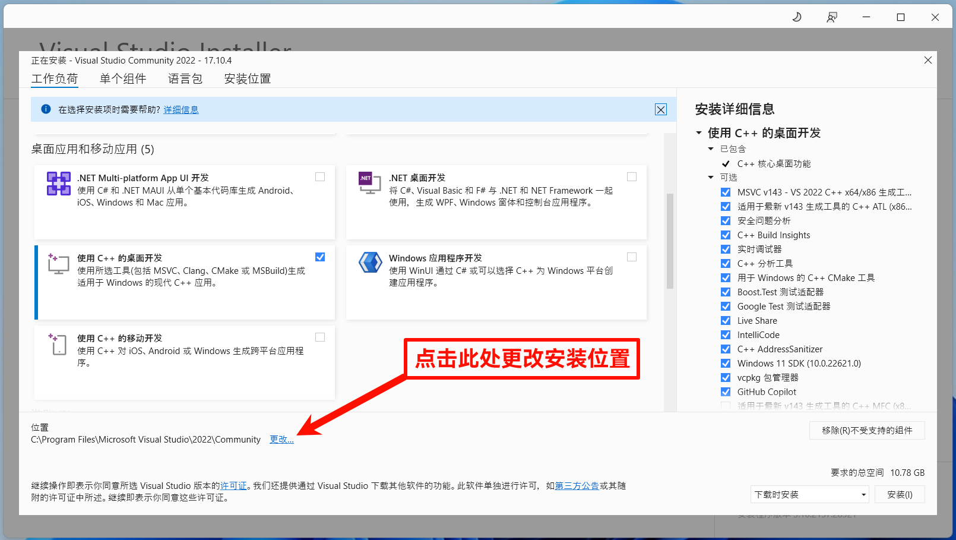Viewport: 956px width, 540px height.
Task: Click the Windows application development workload icon
Action: [x=370, y=263]
